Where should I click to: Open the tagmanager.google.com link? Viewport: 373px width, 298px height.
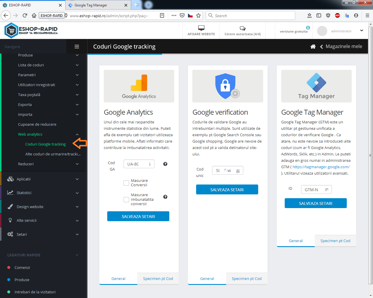coord(321,167)
